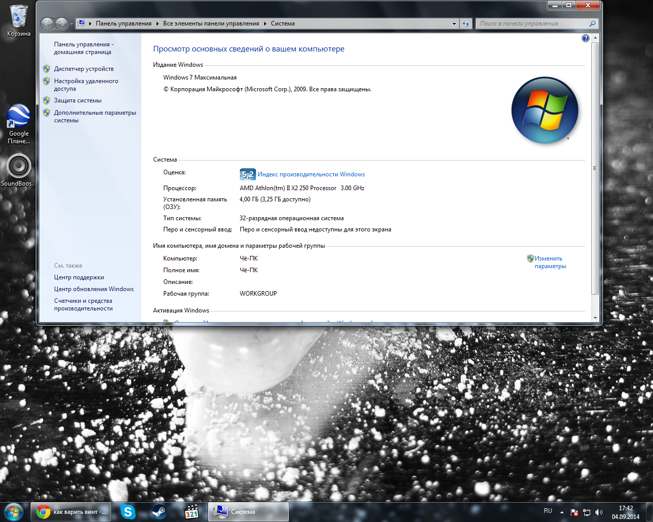This screenshot has width=653, height=522.
Task: Expand arrow before Система breadcrumb
Action: pyautogui.click(x=265, y=23)
